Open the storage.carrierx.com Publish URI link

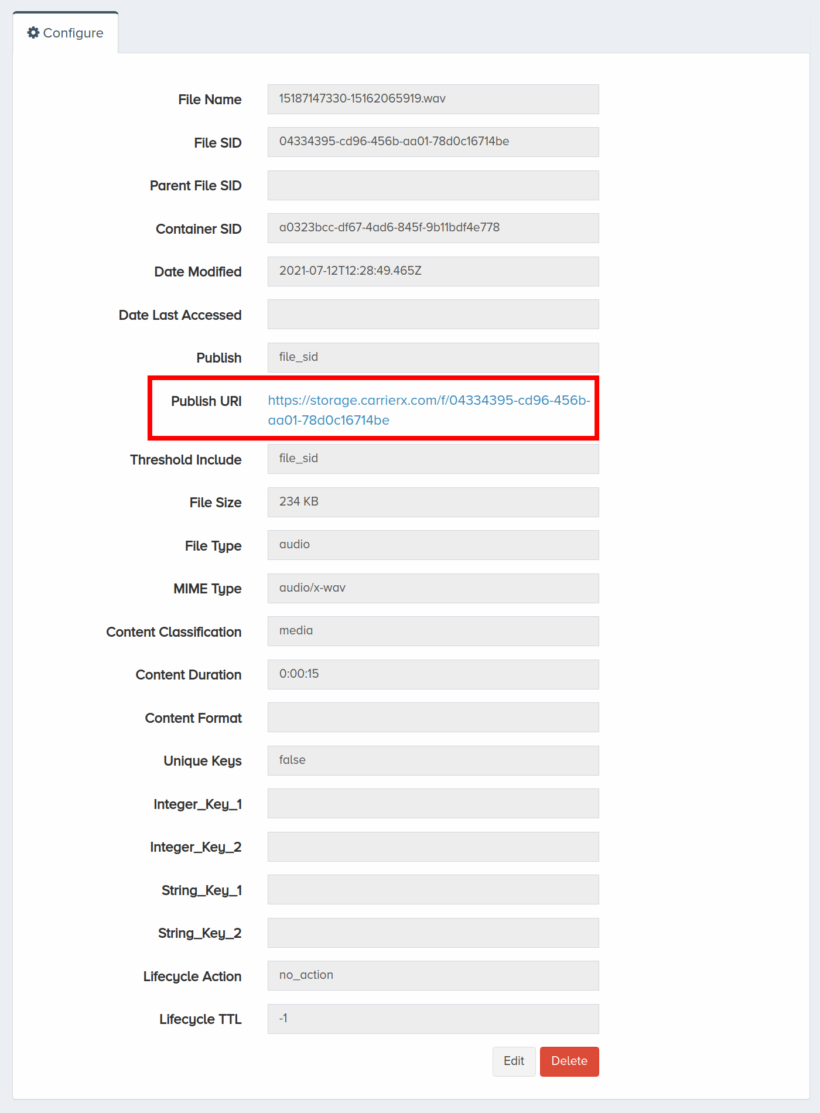click(x=429, y=410)
